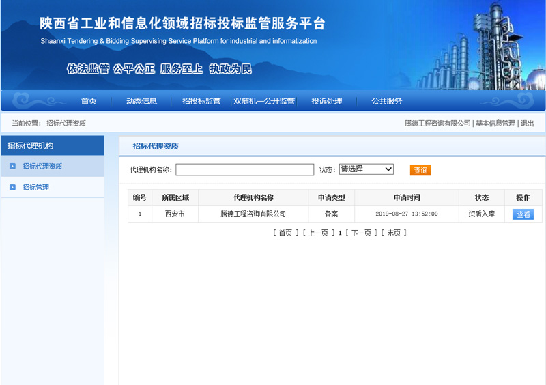This screenshot has height=385, width=546.
Task: Jump to 首页 in pagination links
Action: click(x=285, y=233)
